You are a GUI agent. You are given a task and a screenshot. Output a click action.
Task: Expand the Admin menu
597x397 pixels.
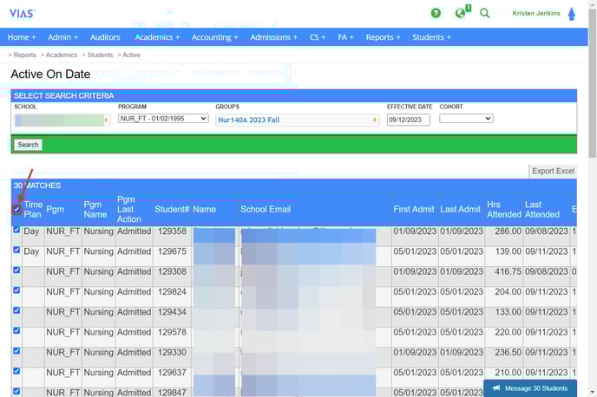(x=62, y=37)
